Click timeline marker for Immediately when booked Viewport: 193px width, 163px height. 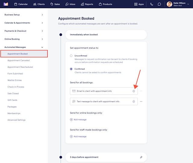pyautogui.click(x=61, y=35)
